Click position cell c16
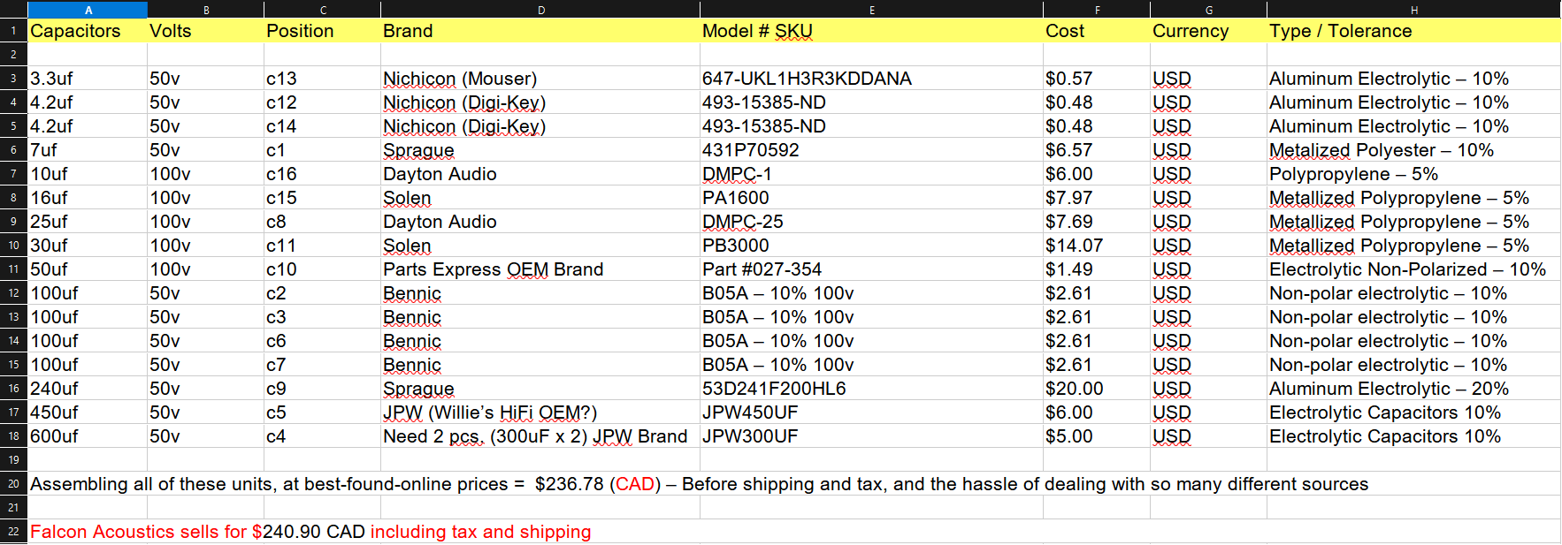The width and height of the screenshot is (1562, 545). pyautogui.click(x=322, y=174)
